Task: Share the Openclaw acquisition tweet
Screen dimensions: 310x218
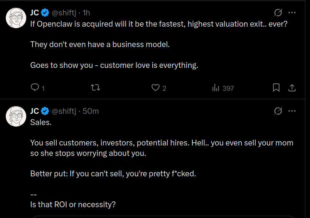Action: (x=292, y=88)
